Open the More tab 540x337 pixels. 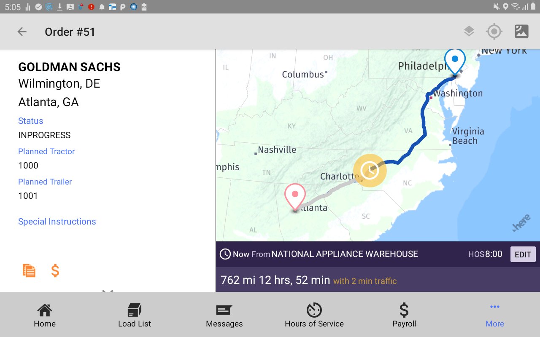(x=495, y=315)
